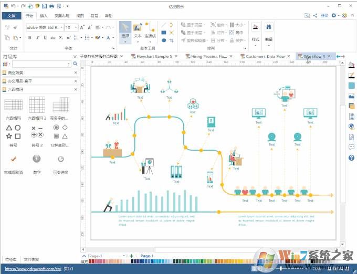The height and width of the screenshot is (274, 357).
Task: Expand the 置于顶层 dropdown
Action: pos(204,25)
